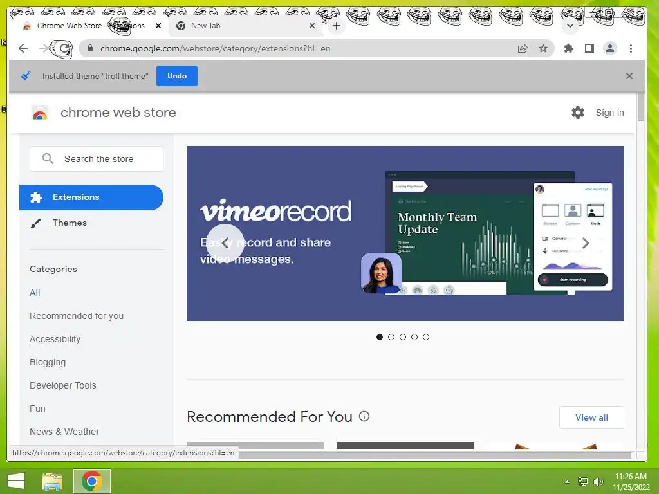Viewport: 659px width, 494px height.
Task: Close the Chrome Web Store tab
Action: [158, 26]
